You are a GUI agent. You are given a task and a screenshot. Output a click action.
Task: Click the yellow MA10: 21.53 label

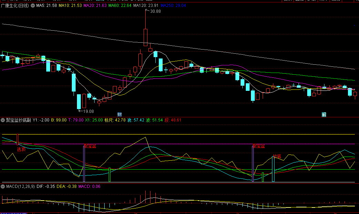pyautogui.click(x=70, y=6)
